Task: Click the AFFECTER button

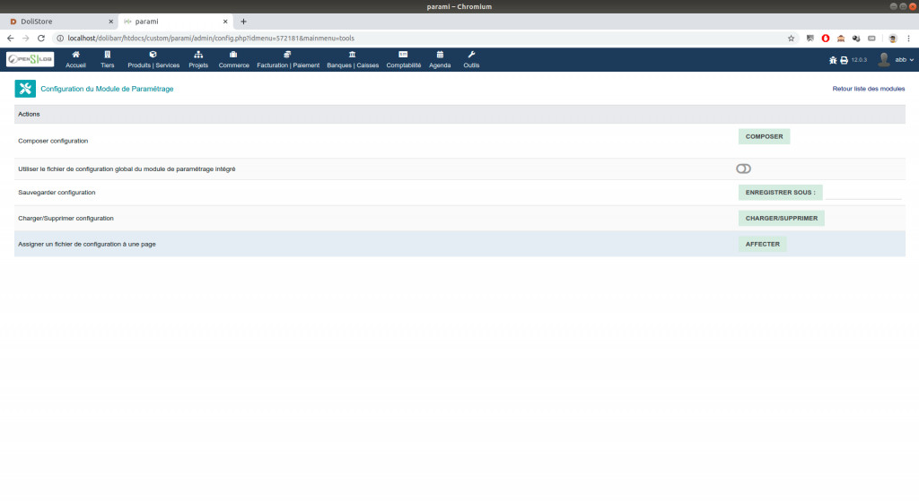Action: 763,244
